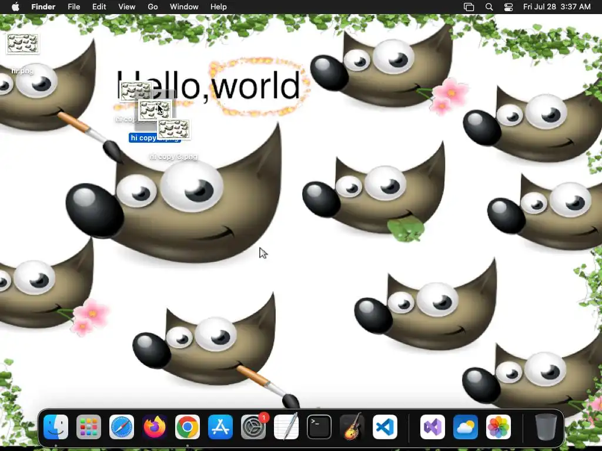Select the hi copy 3.png file thumbnail
This screenshot has width=602, height=451.
point(173,129)
